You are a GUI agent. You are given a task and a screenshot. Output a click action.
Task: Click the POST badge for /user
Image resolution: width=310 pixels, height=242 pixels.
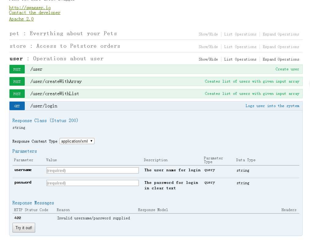(17, 69)
